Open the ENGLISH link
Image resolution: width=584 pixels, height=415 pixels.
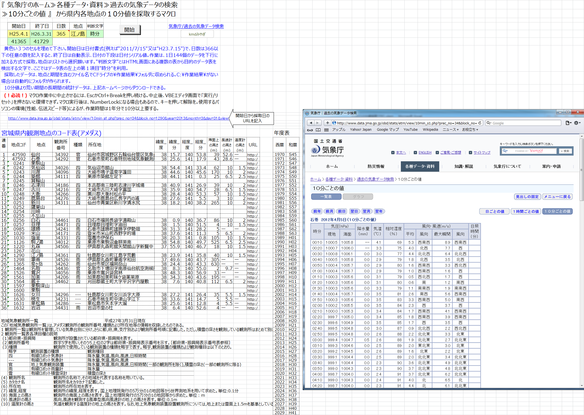tap(425, 153)
